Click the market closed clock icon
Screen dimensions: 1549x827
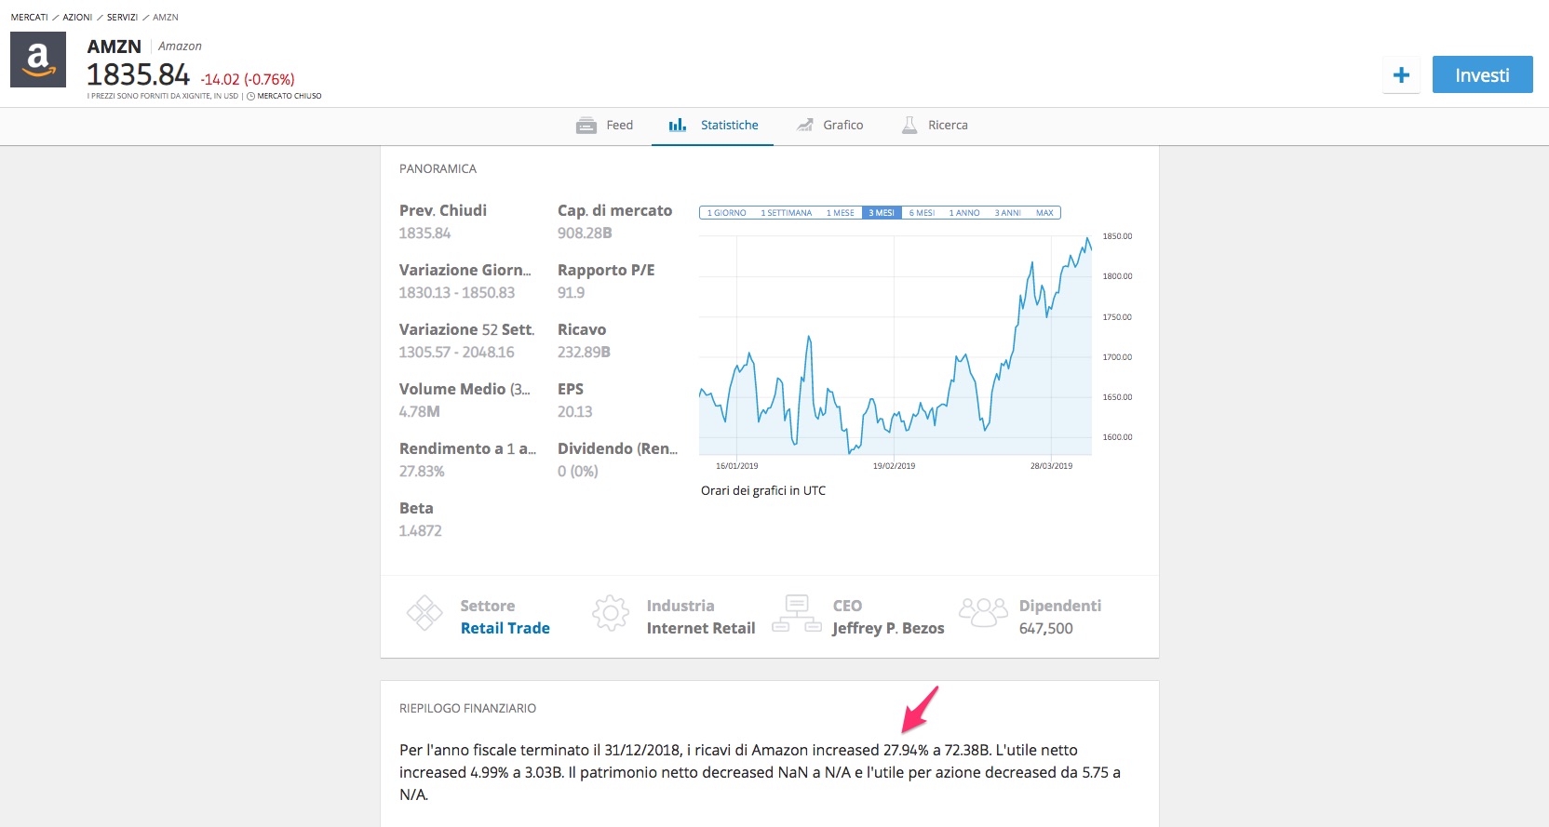[250, 96]
